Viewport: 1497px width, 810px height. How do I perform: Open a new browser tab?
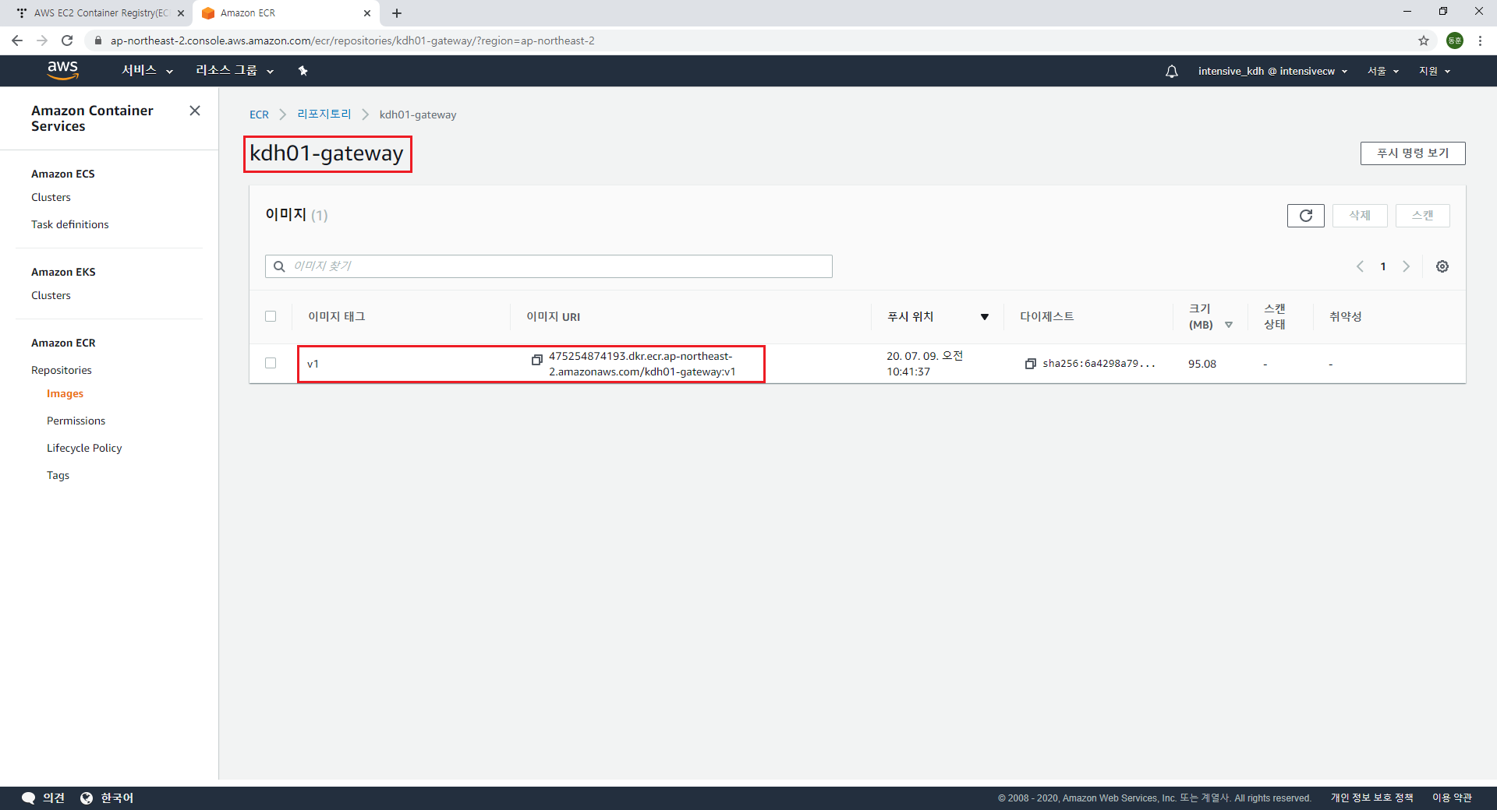click(397, 13)
